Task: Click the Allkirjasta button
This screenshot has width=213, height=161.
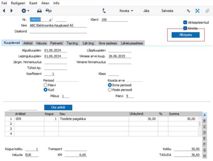Action: [186, 35]
